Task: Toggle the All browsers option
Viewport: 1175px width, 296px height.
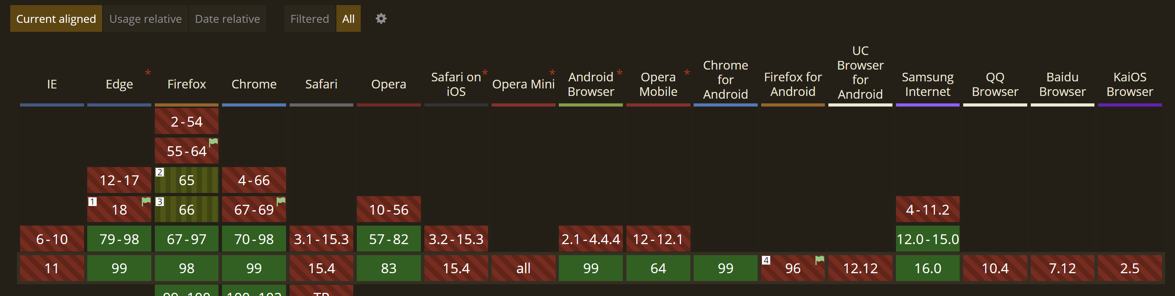Action: click(348, 19)
